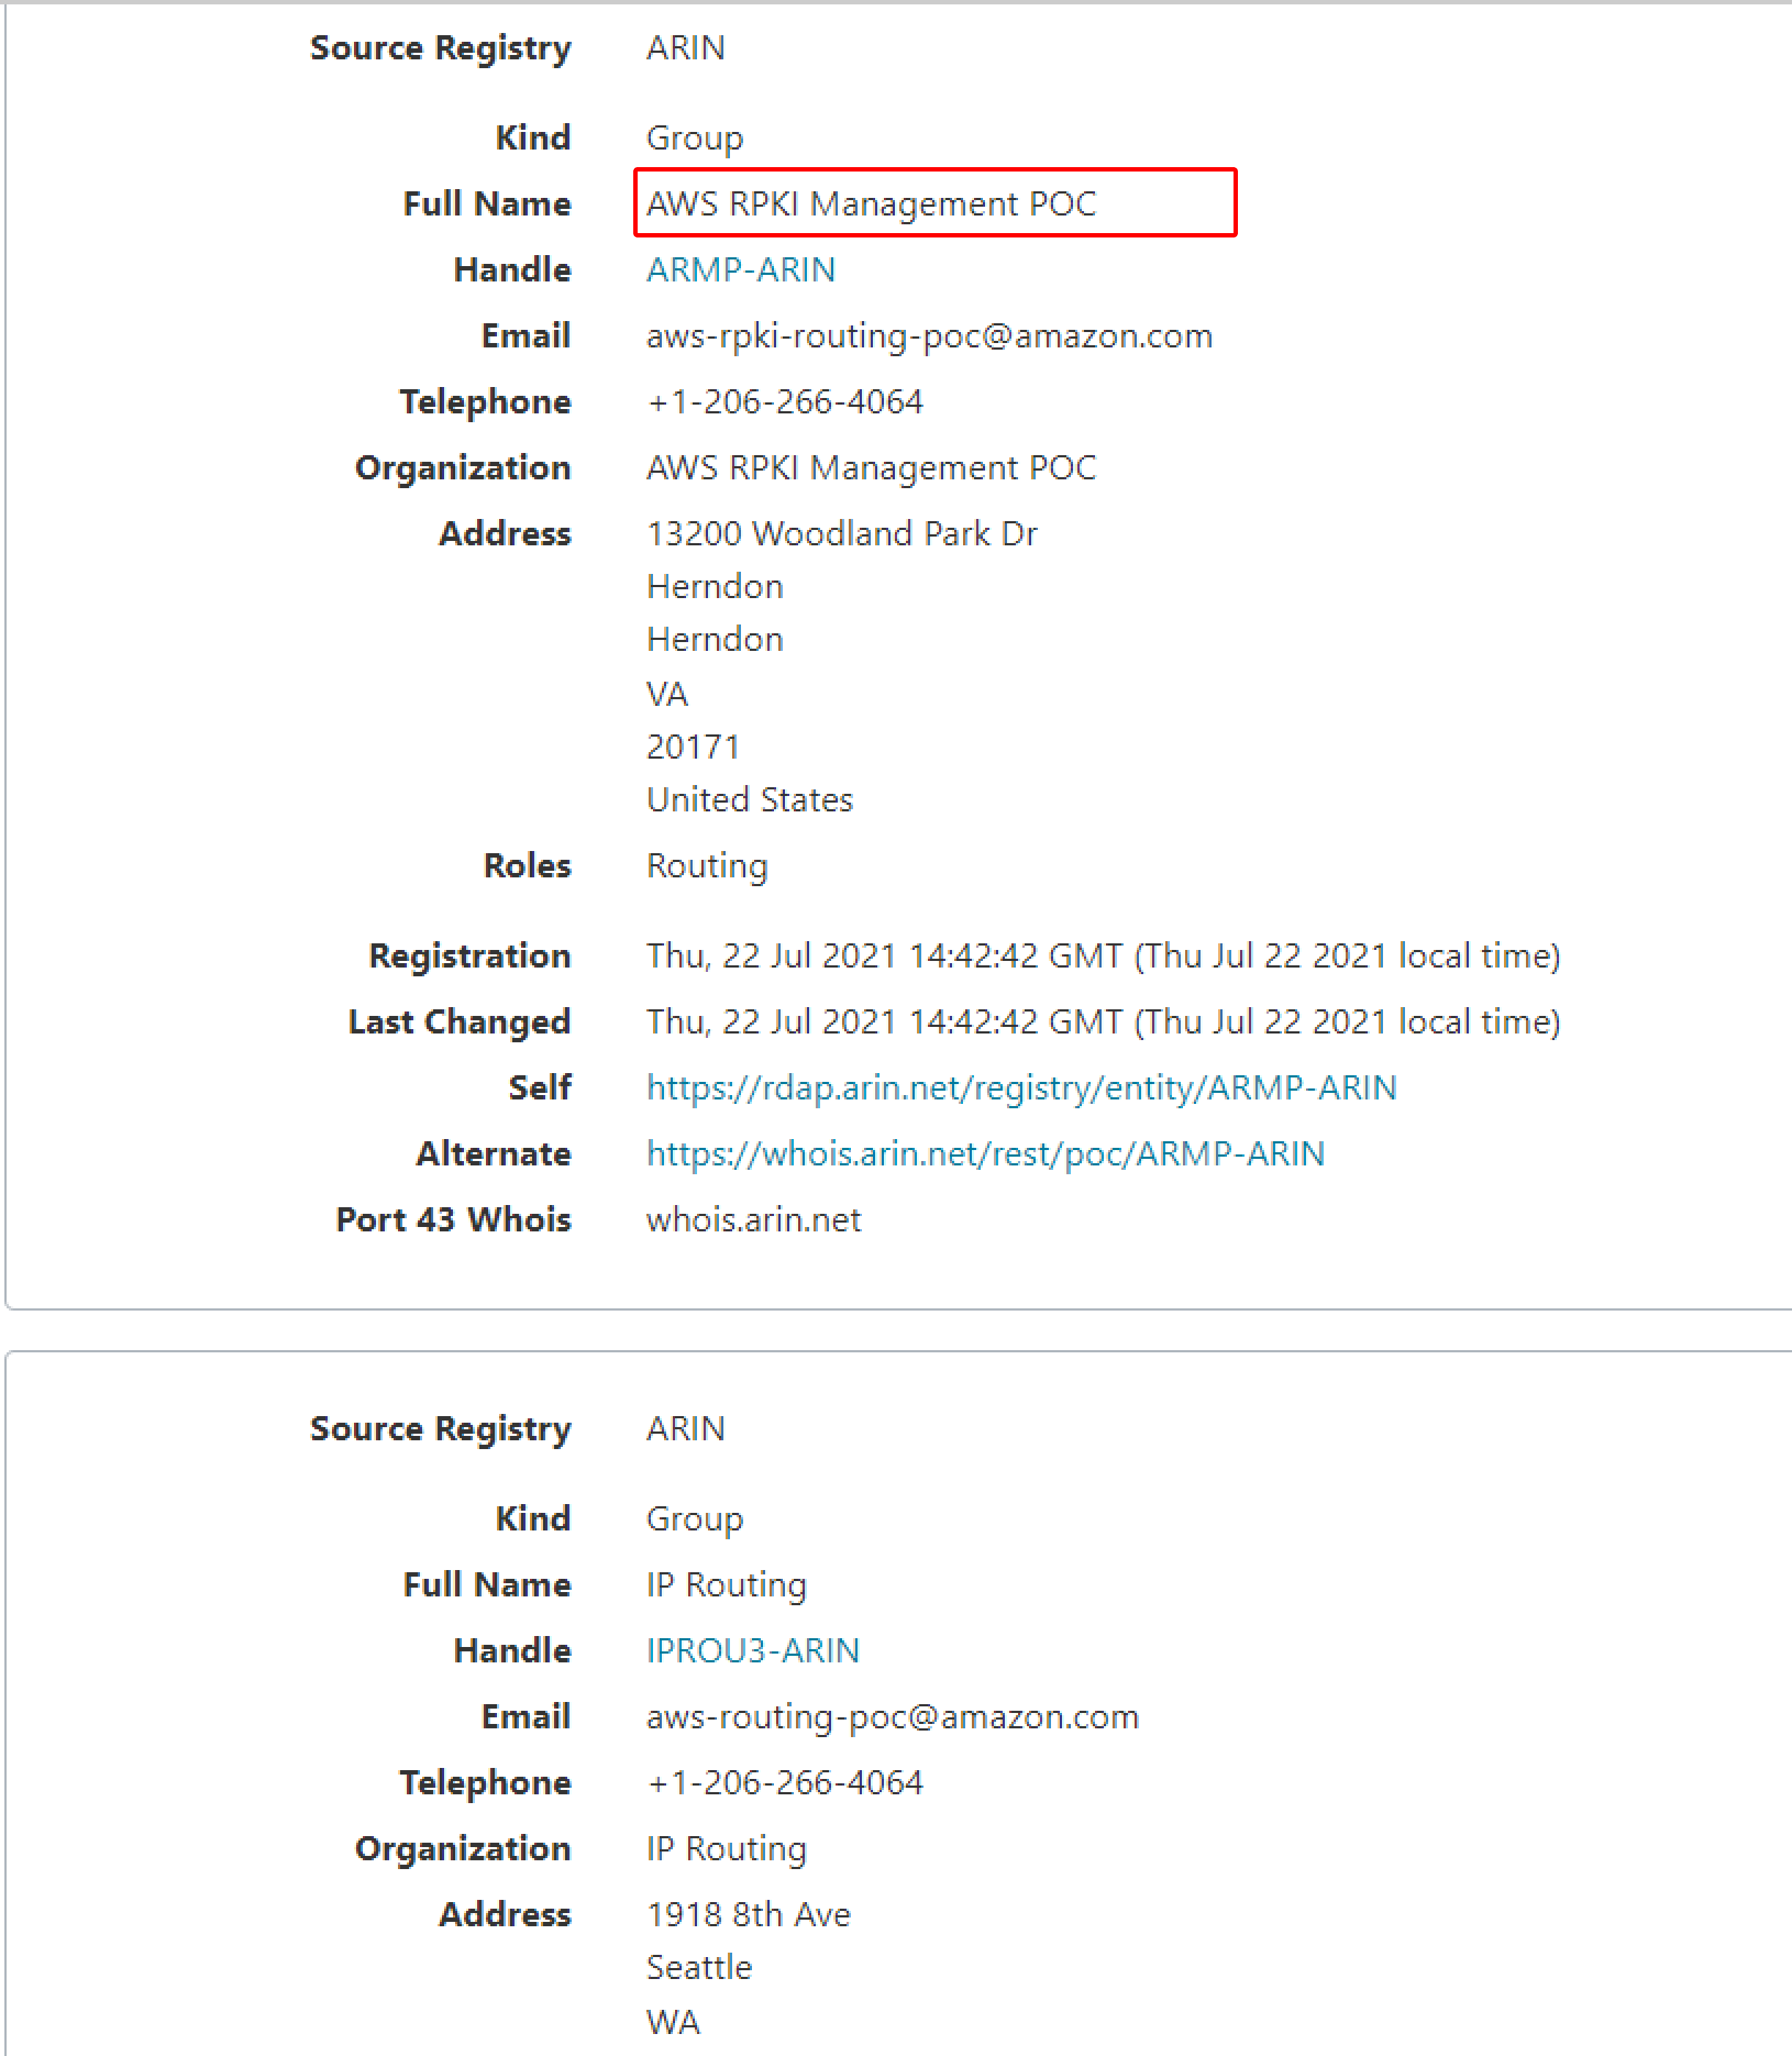Click the Last Changed date value text
This screenshot has width=1792, height=2056.
pos(1103,1022)
